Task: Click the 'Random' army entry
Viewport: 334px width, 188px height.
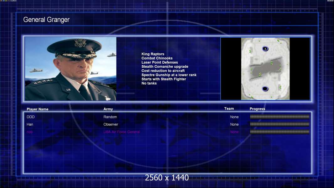Action: pos(110,117)
